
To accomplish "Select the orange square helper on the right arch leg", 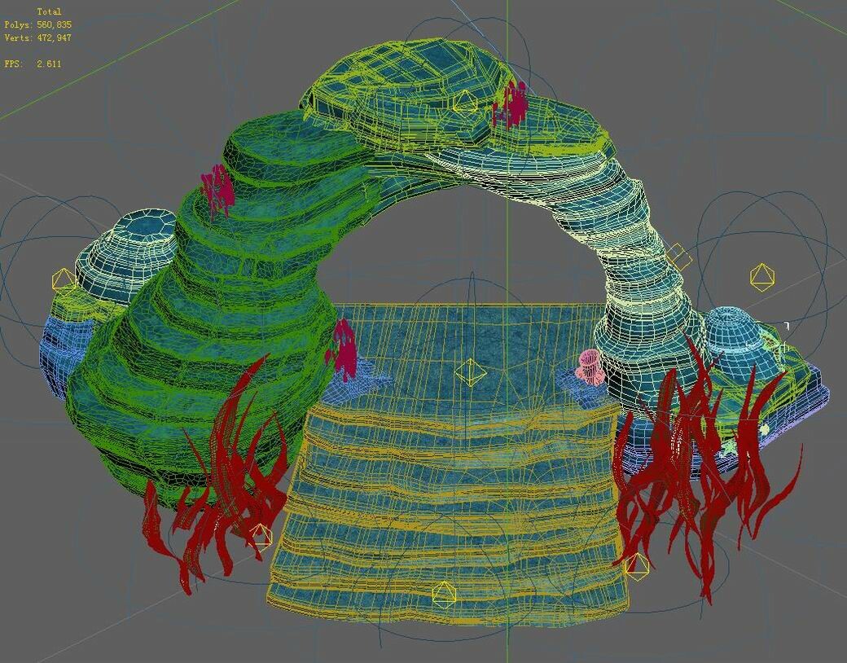I will coord(678,257).
